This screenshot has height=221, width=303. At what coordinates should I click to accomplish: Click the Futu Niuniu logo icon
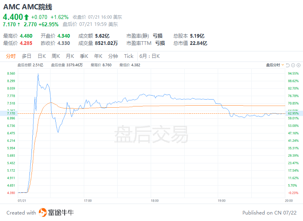[42, 212]
